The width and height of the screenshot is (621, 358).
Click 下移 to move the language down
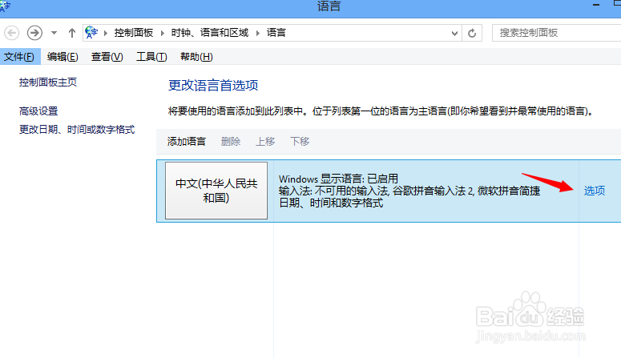tap(300, 142)
